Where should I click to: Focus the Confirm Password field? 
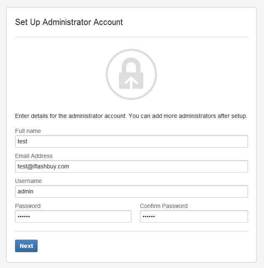(x=194, y=216)
